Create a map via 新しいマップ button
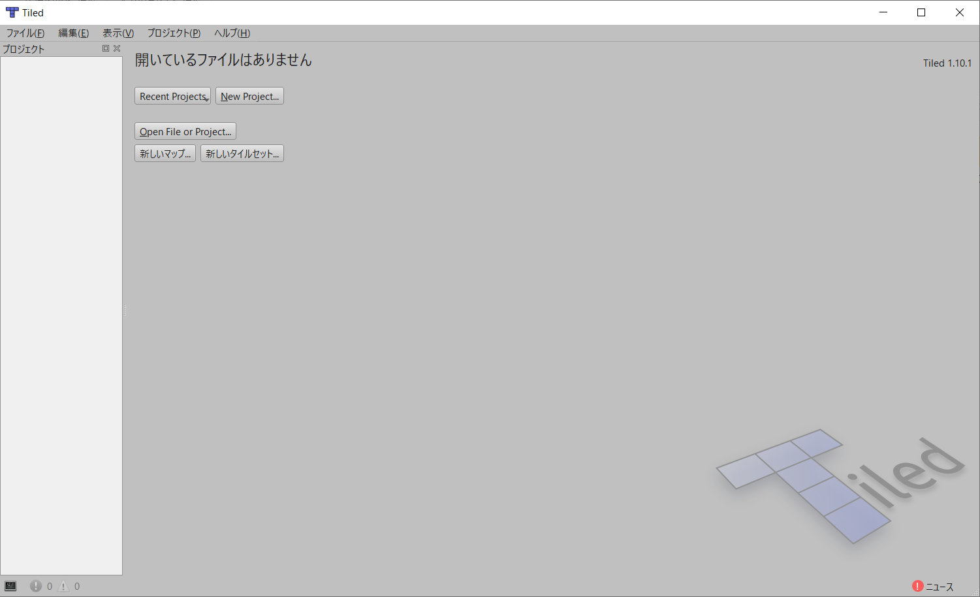 (x=165, y=153)
